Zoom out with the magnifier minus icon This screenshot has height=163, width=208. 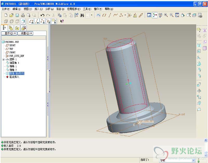coord(172,15)
